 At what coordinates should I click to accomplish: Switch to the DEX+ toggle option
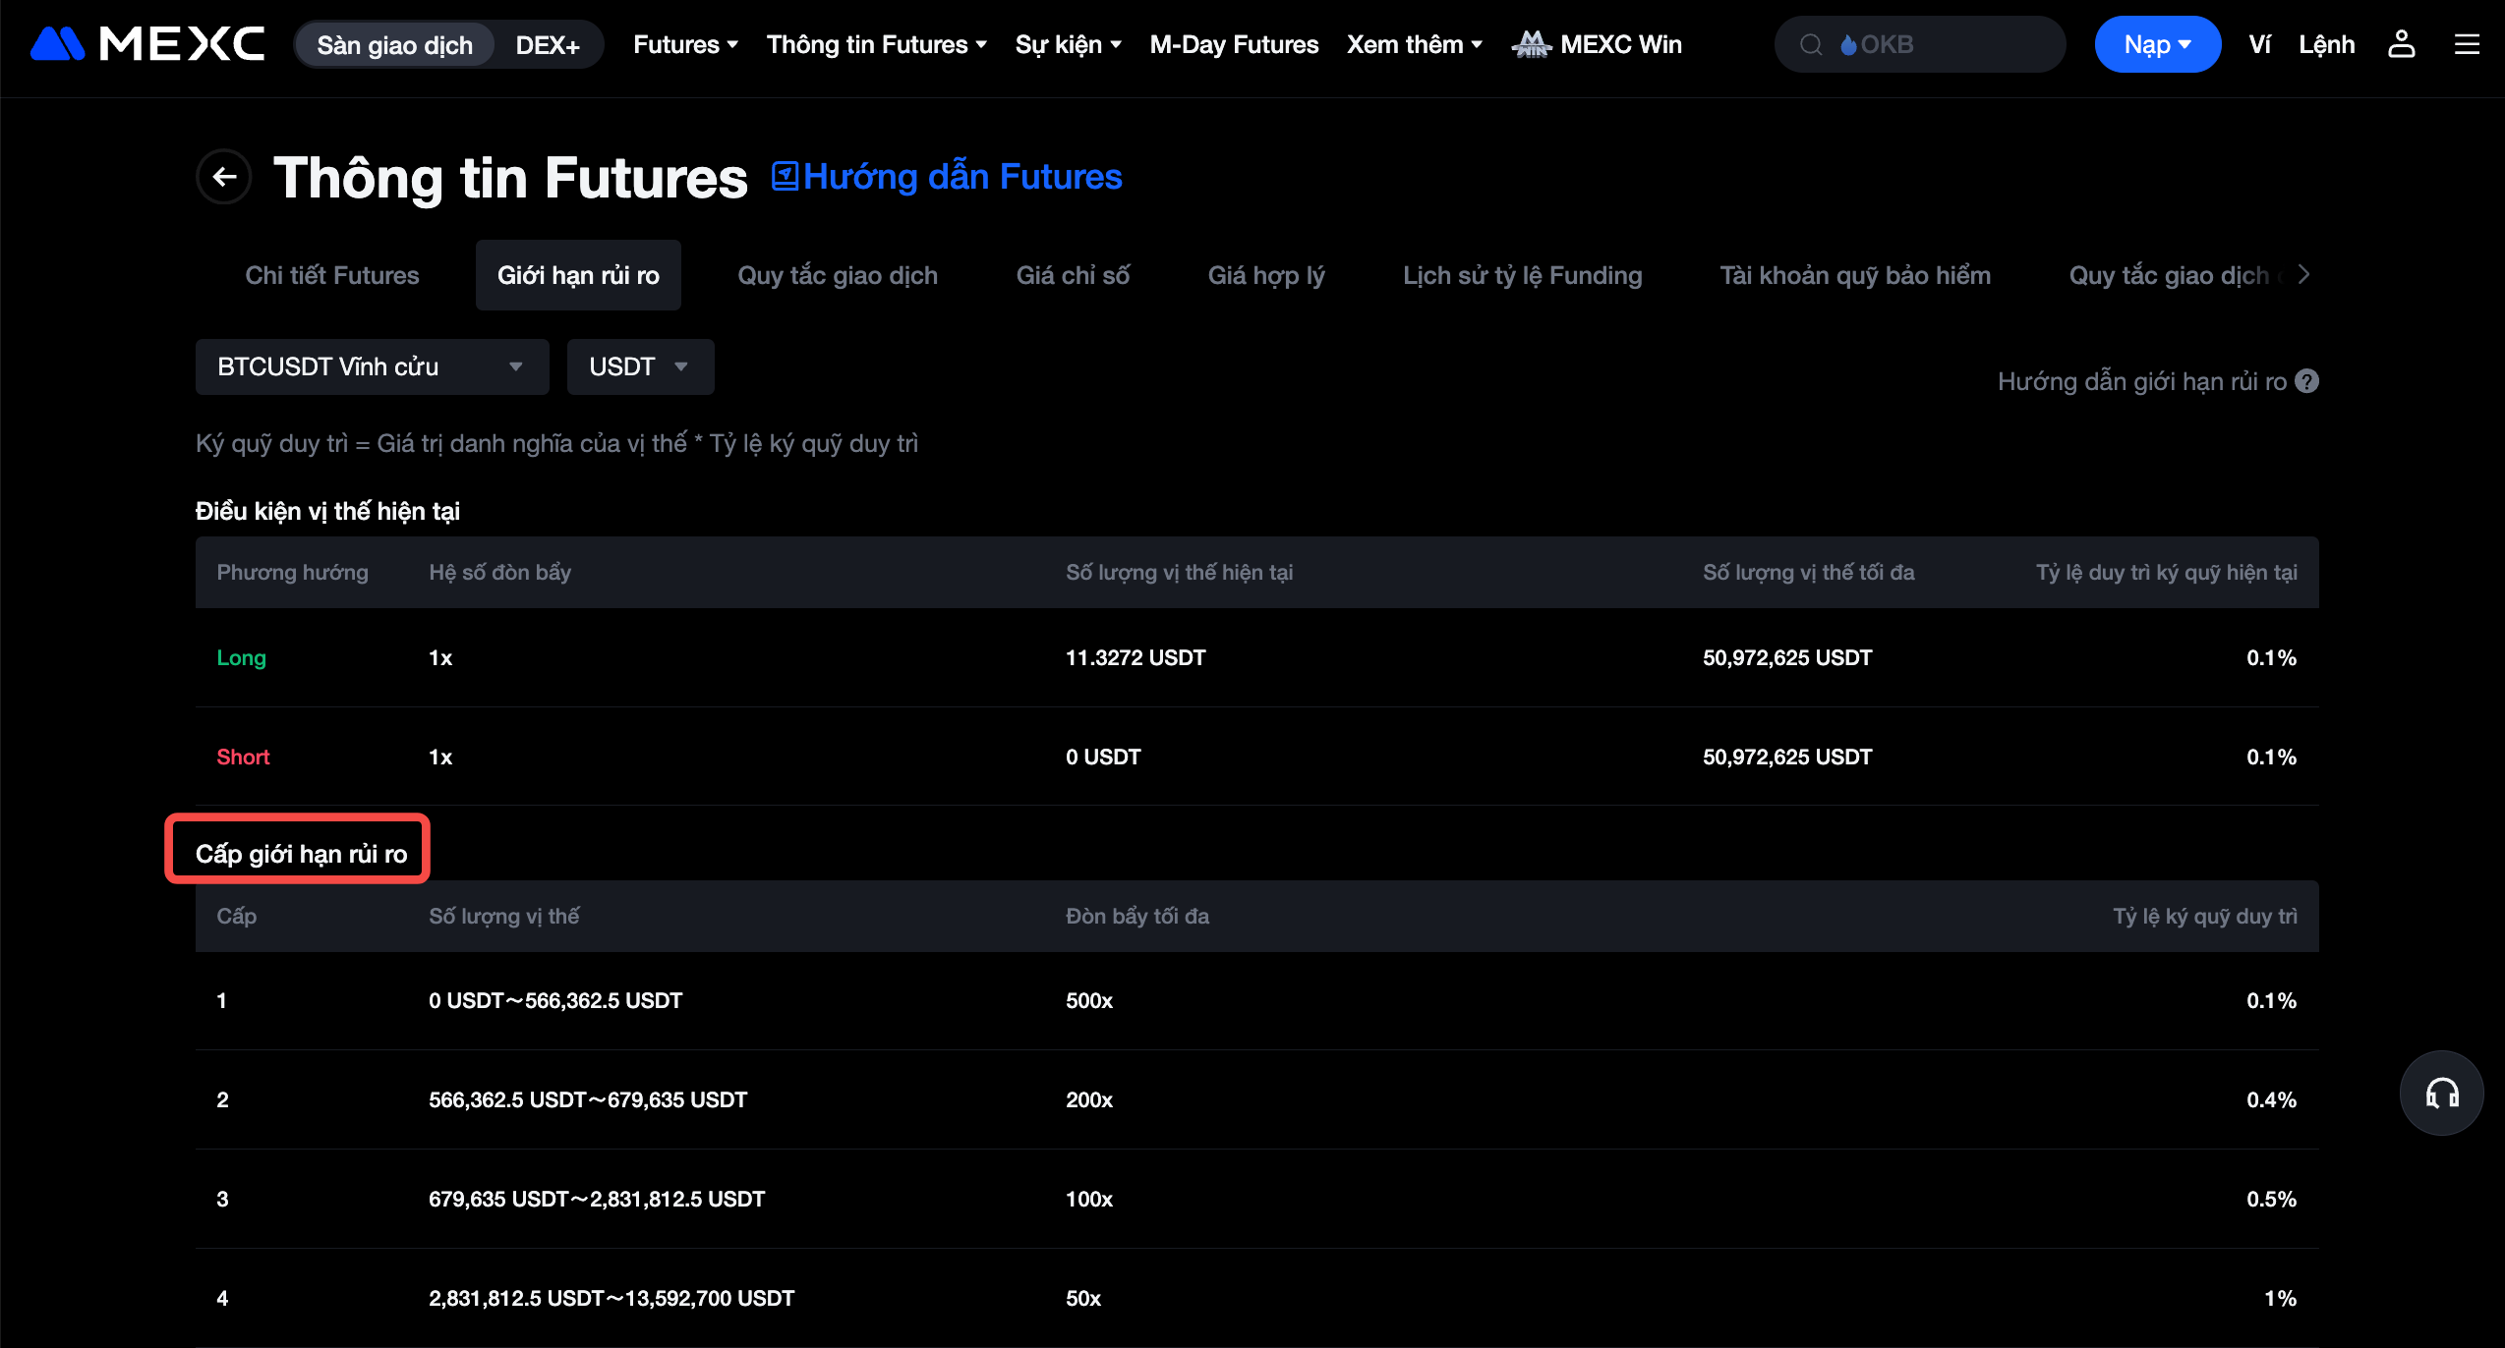tap(547, 44)
